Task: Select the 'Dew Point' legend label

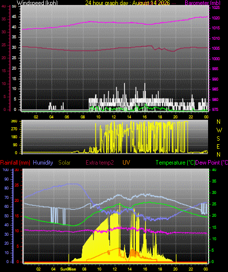Action: (212, 163)
